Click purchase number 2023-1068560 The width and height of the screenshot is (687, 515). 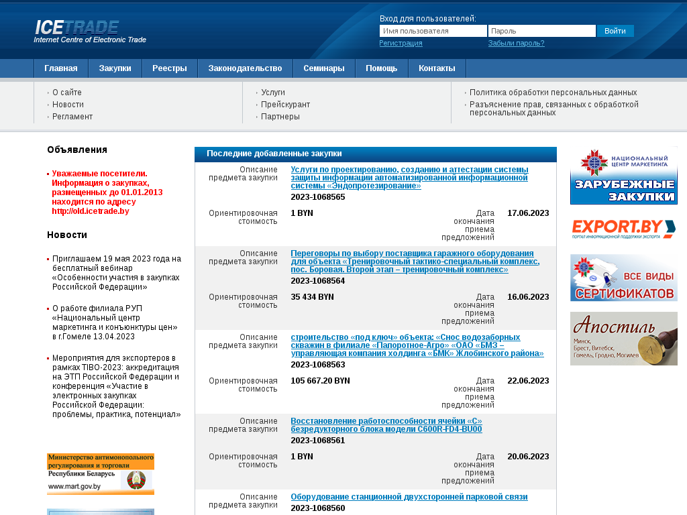317,508
